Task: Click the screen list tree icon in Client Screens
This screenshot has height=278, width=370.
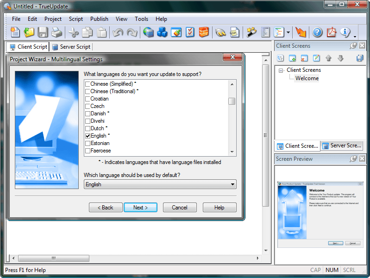Action: point(280,58)
